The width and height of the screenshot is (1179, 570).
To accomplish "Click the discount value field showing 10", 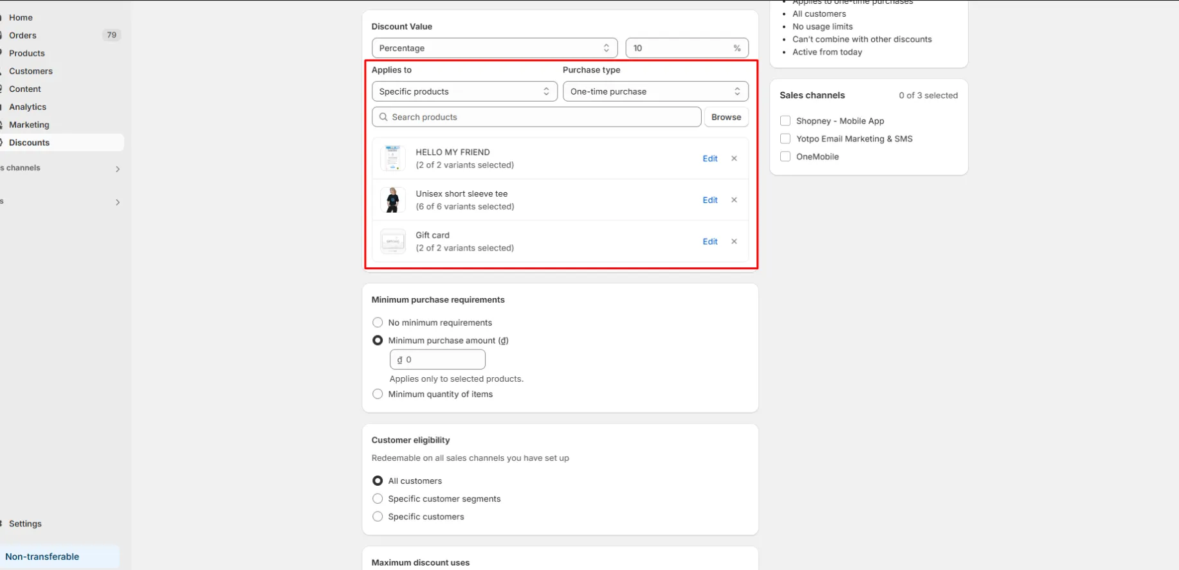I will pos(686,48).
